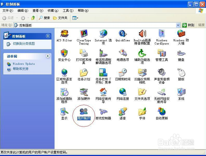The image size is (206, 156).
Task: Open 帮助和支持 link
Action: pos(21,69)
